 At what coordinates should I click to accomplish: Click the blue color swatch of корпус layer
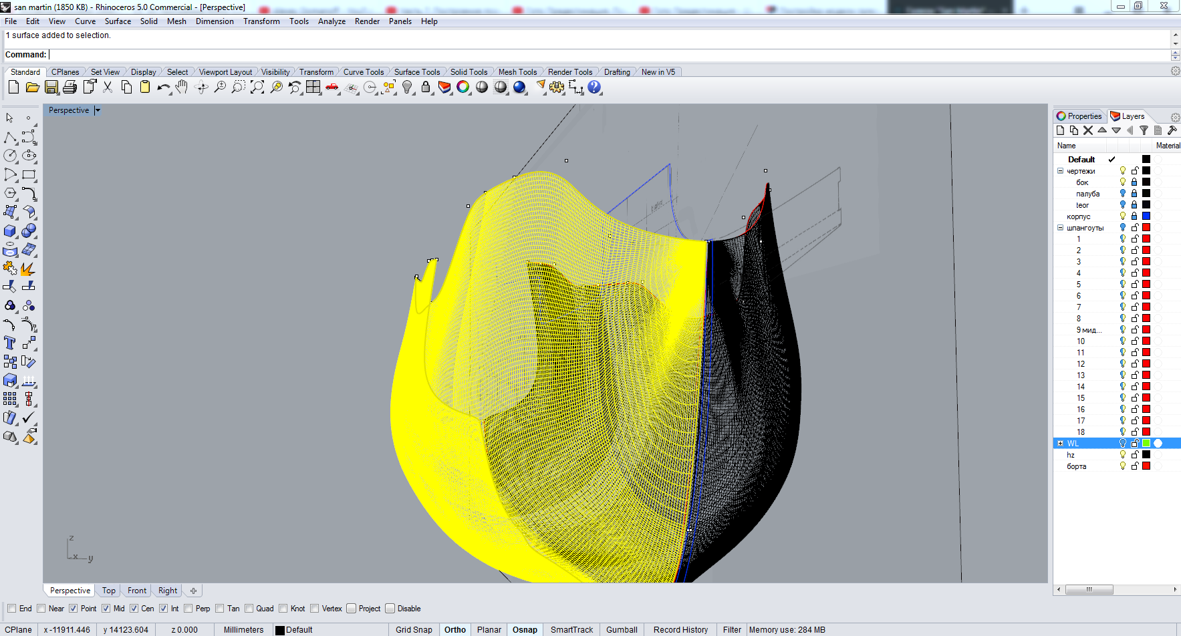click(1146, 216)
